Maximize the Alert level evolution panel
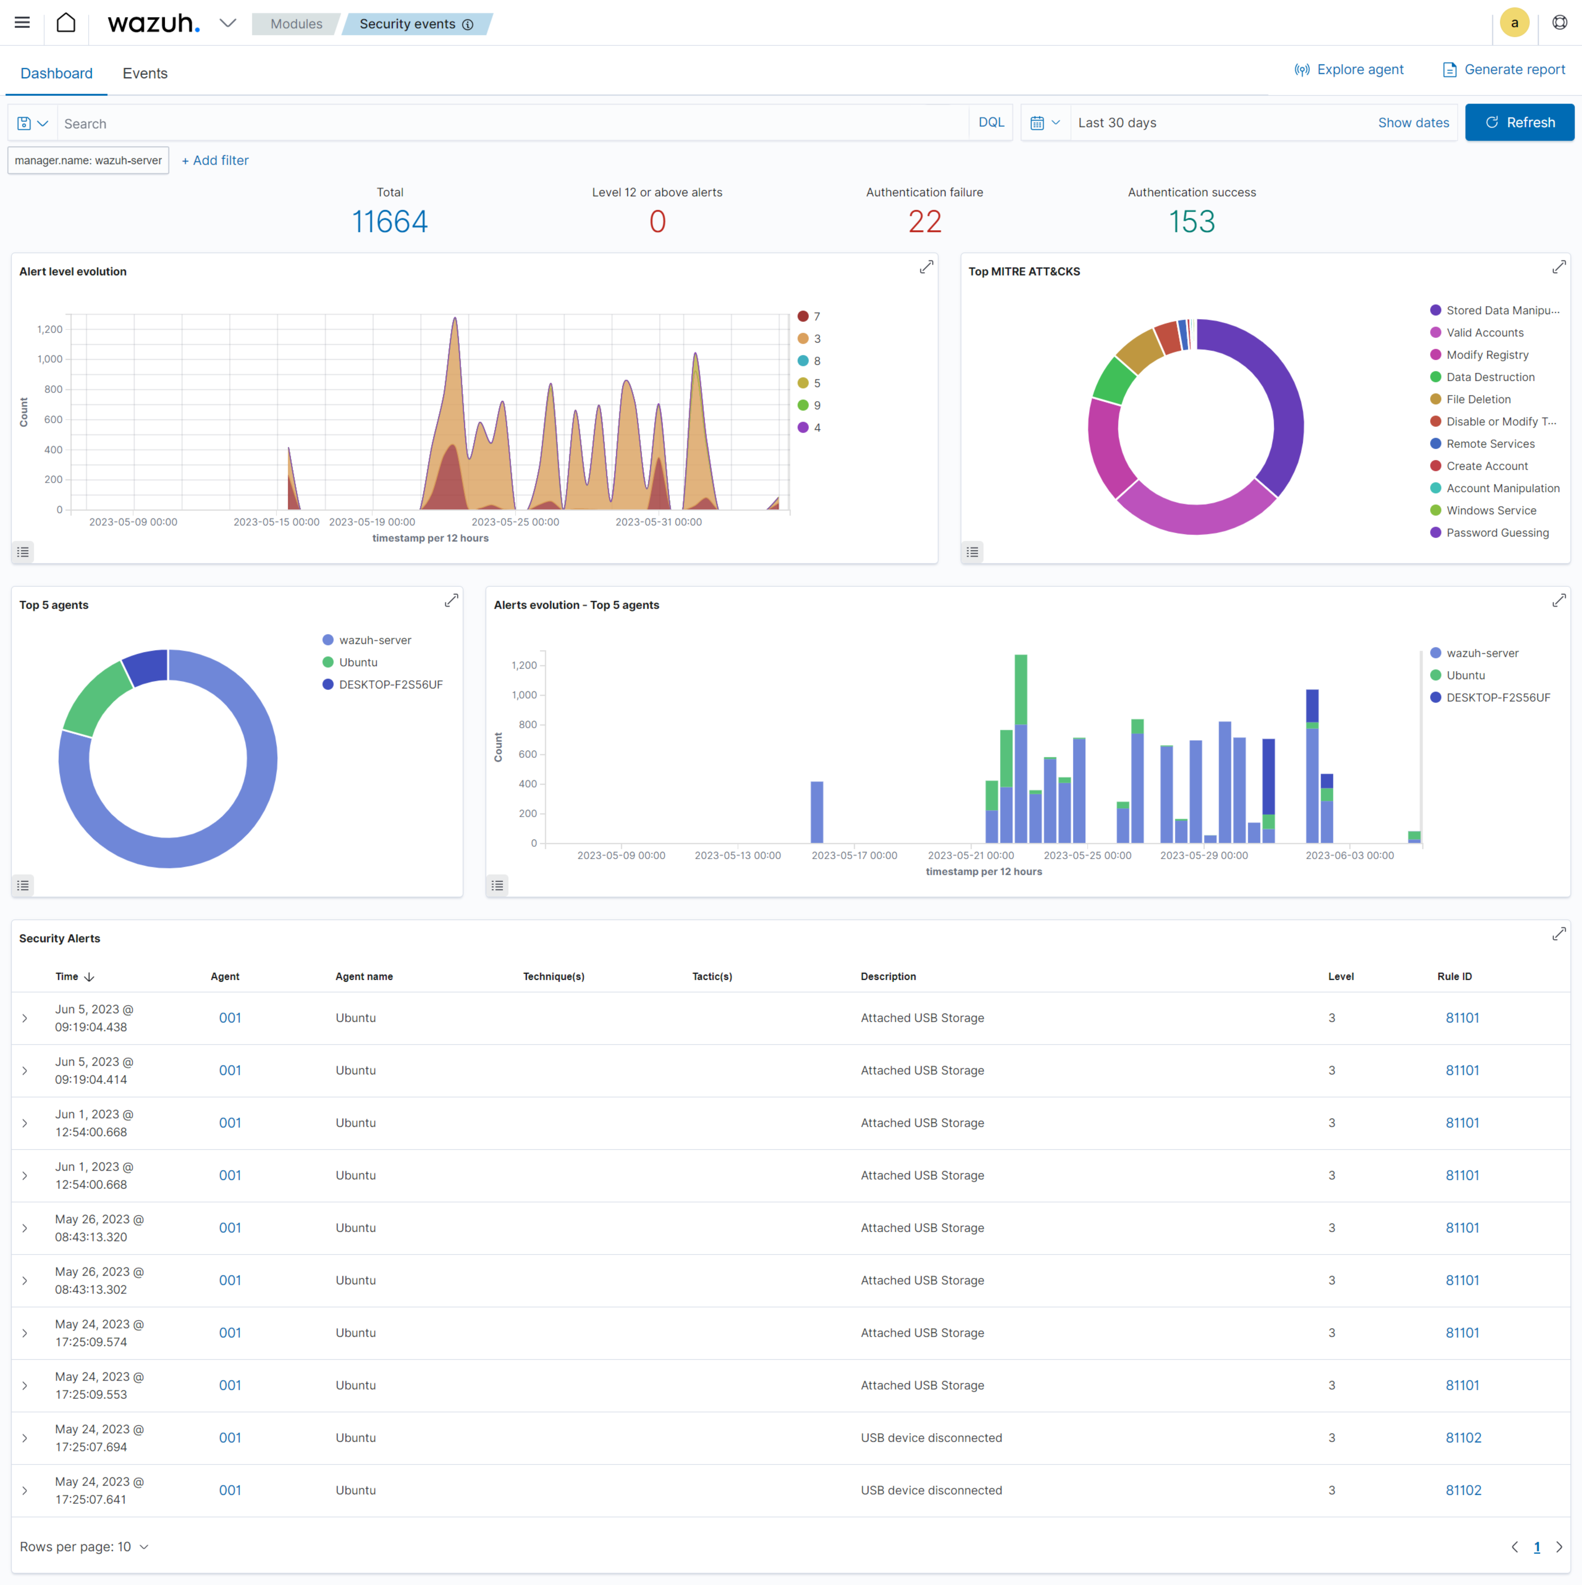The image size is (1582, 1585). pos(926,268)
